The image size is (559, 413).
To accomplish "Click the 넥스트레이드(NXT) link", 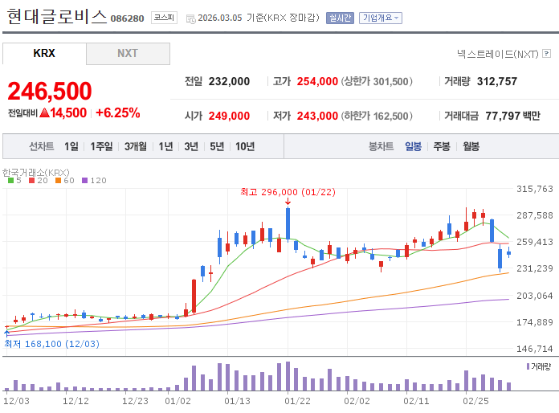I will click(x=498, y=54).
